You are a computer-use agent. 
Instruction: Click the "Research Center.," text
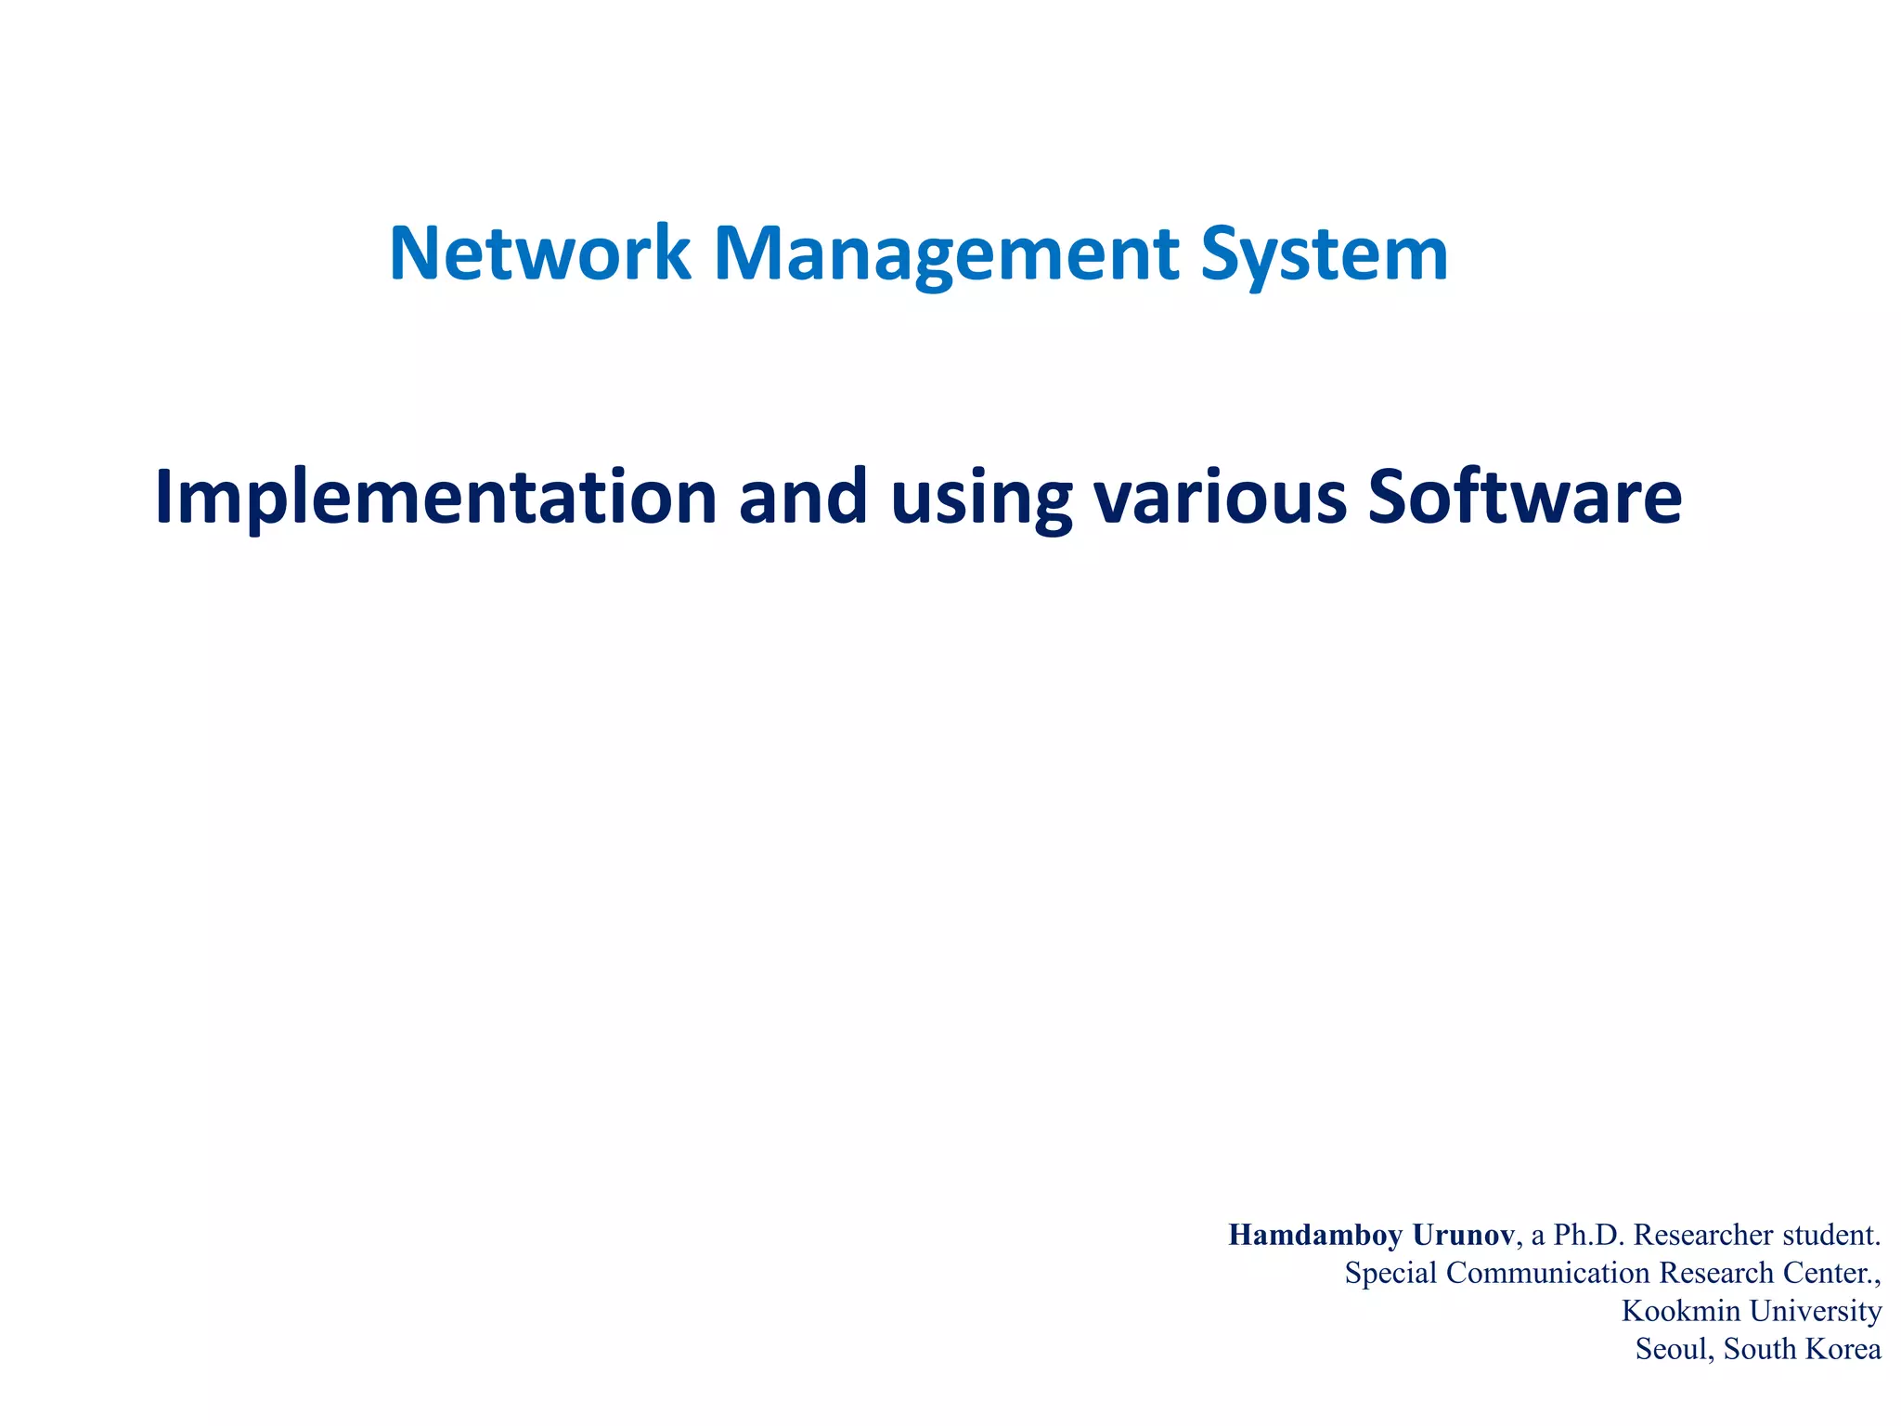tap(1770, 1273)
